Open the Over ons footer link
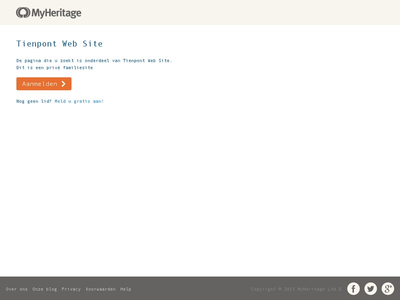The width and height of the screenshot is (400, 300). pyautogui.click(x=17, y=289)
